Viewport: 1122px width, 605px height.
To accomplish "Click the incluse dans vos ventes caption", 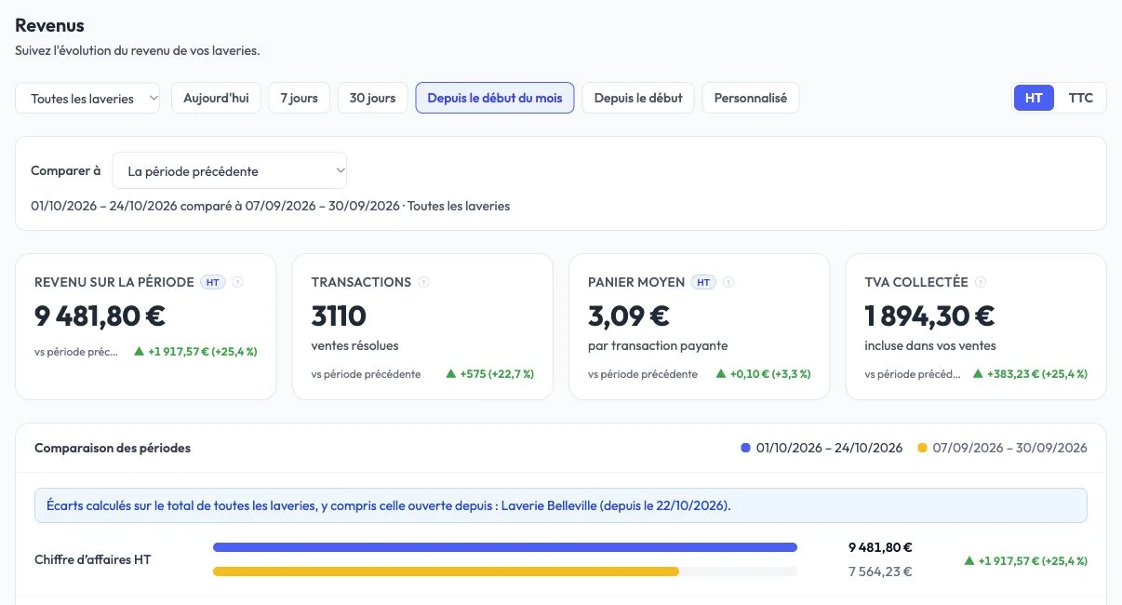I will tap(930, 345).
